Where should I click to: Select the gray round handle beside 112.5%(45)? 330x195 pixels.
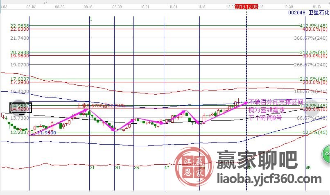[312, 108]
